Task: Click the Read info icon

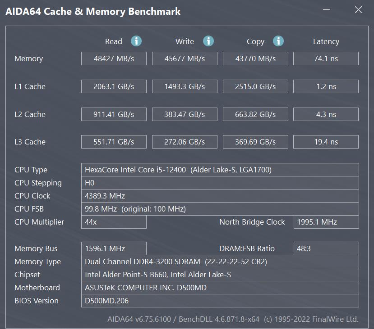Action: 136,41
